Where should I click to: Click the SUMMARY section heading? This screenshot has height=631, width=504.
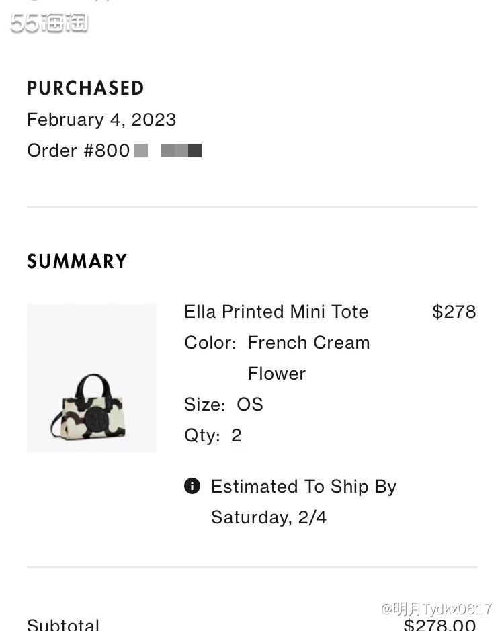(x=77, y=261)
